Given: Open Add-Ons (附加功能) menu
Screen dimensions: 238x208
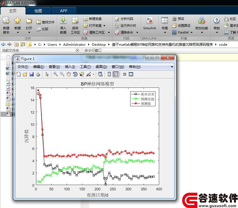Looking at the screenshot, I should 202,25.
